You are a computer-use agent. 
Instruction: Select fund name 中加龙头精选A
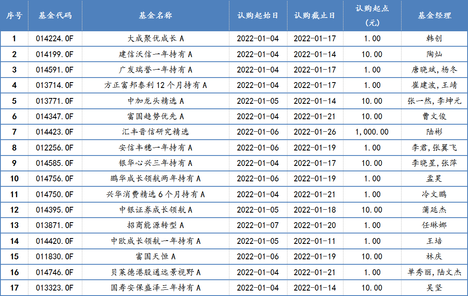click(155, 101)
